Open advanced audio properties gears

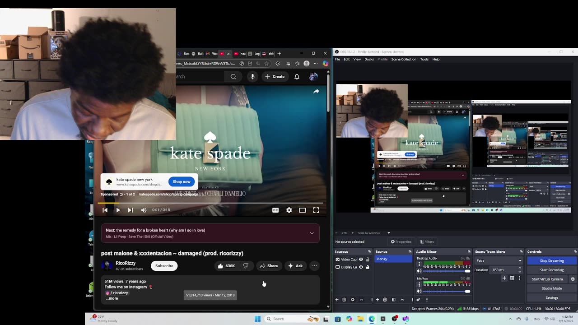418,300
